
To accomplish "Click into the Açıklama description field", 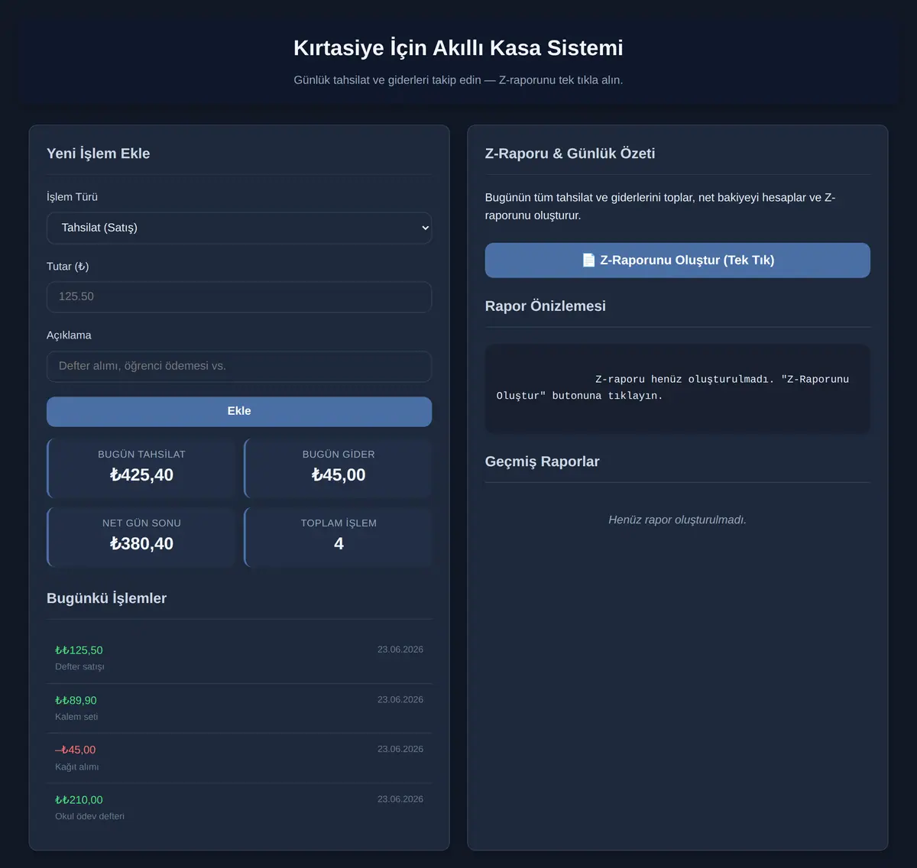I will (239, 366).
